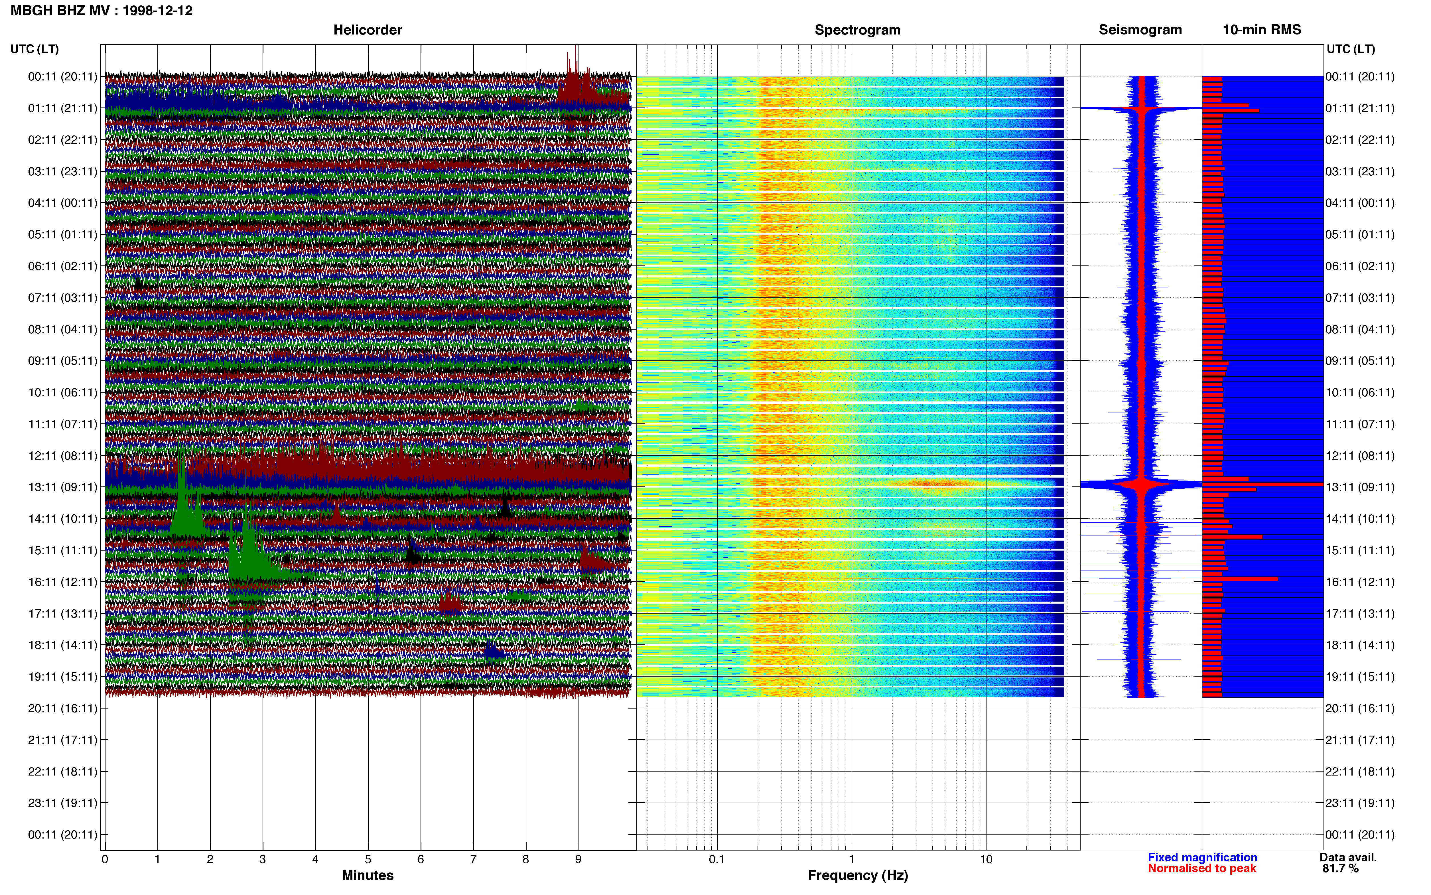Click left time label '18:11 (14:11)'
Image resolution: width=1431 pixels, height=895 pixels.
63,645
